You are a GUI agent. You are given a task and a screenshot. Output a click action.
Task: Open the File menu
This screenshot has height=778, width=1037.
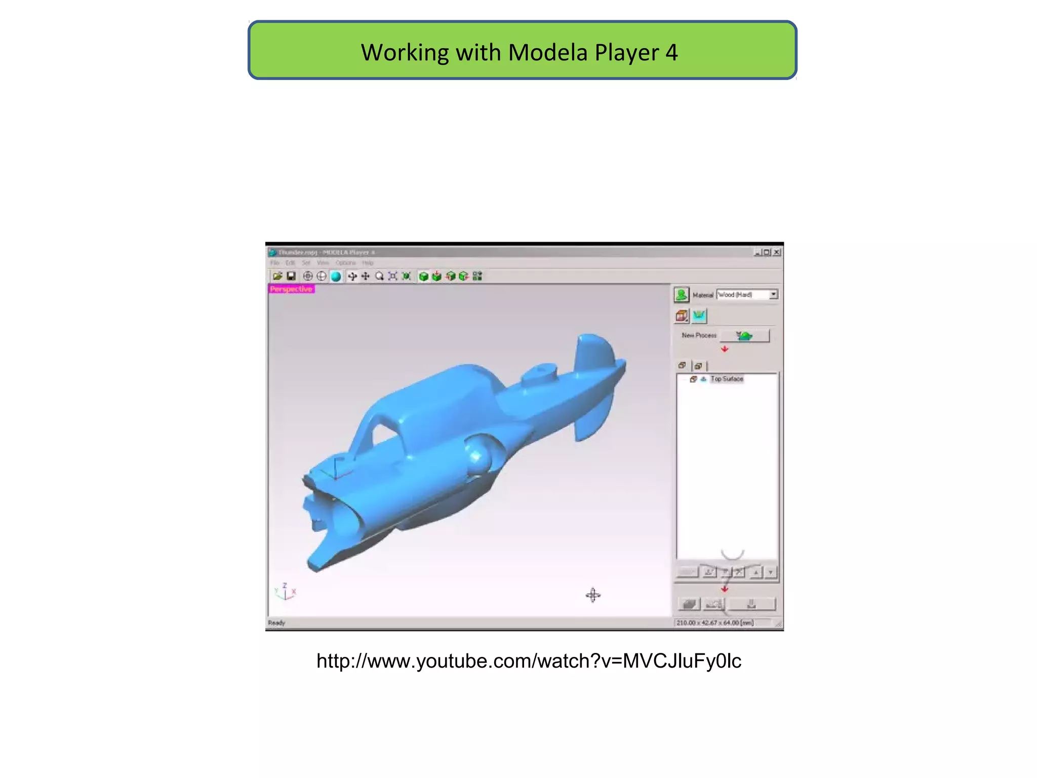coord(275,263)
